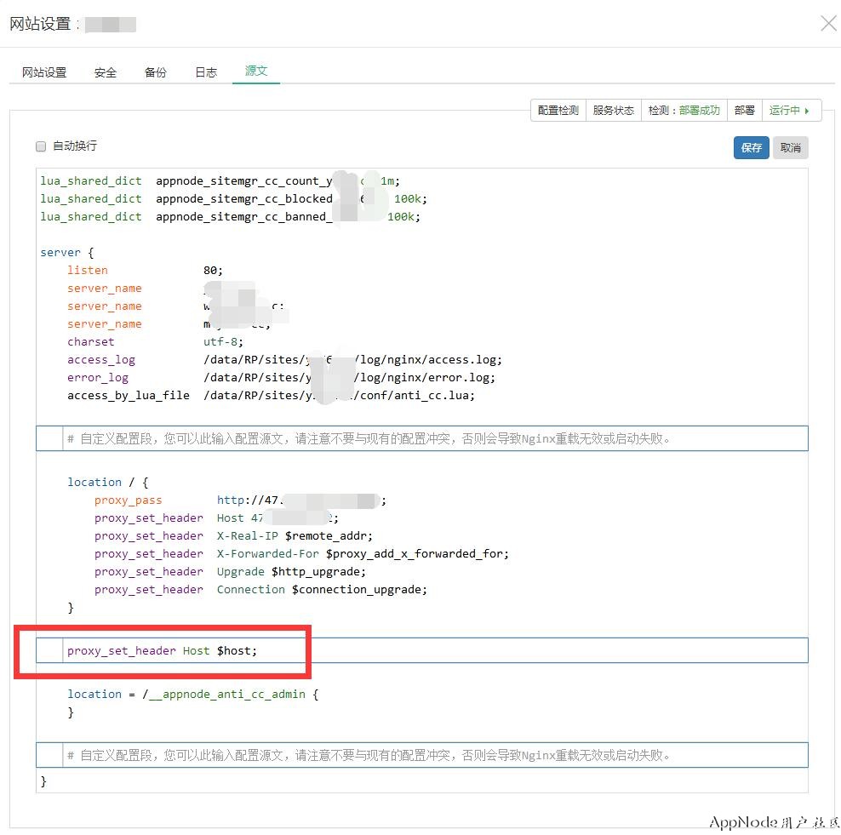Click the X-Forwarded-For header line
The width and height of the screenshot is (841, 835).
click(301, 553)
